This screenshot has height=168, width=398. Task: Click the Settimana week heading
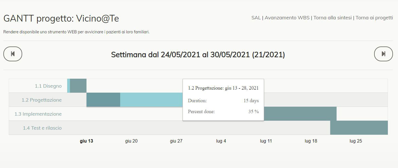(198, 55)
